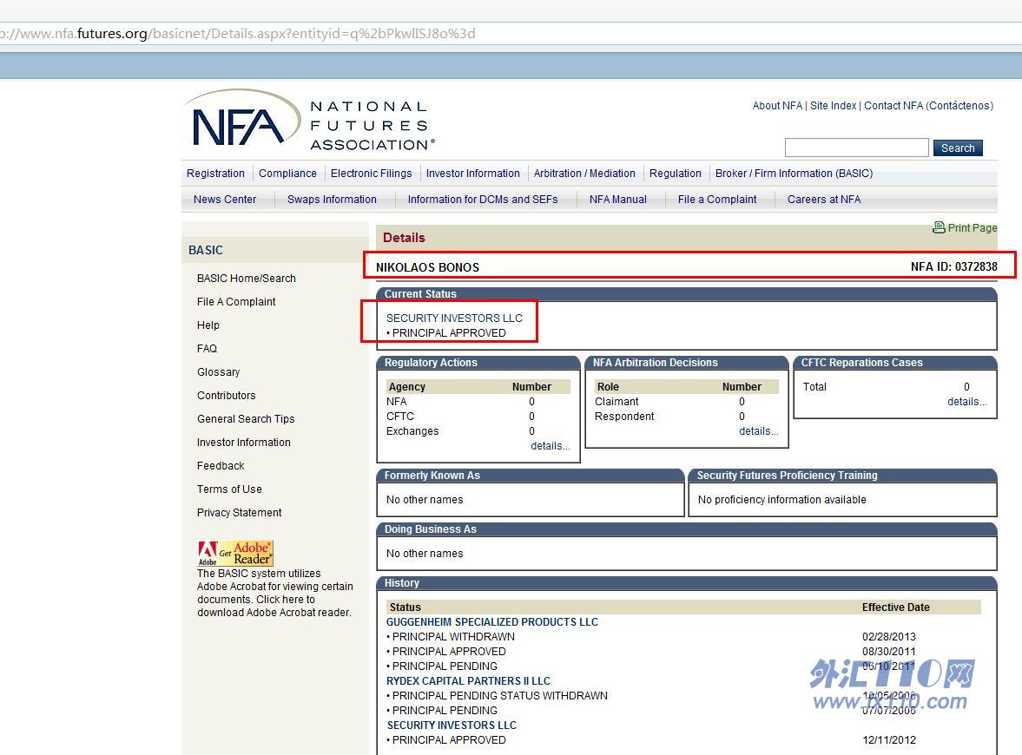1022x755 pixels.
Task: Click the Get Adobe Reader badge
Action: [235, 553]
